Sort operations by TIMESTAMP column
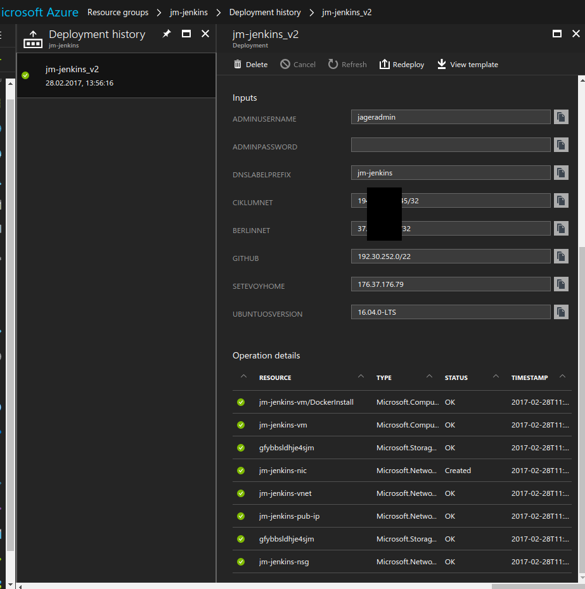The image size is (585, 589). pos(529,377)
